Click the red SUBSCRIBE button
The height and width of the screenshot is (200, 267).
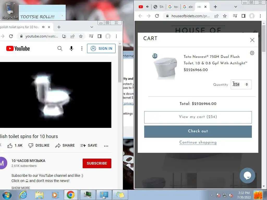pyautogui.click(x=97, y=163)
